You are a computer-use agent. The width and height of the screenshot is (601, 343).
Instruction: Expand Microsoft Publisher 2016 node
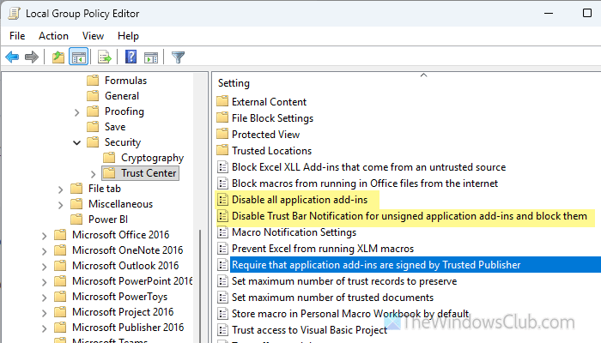[44, 328]
